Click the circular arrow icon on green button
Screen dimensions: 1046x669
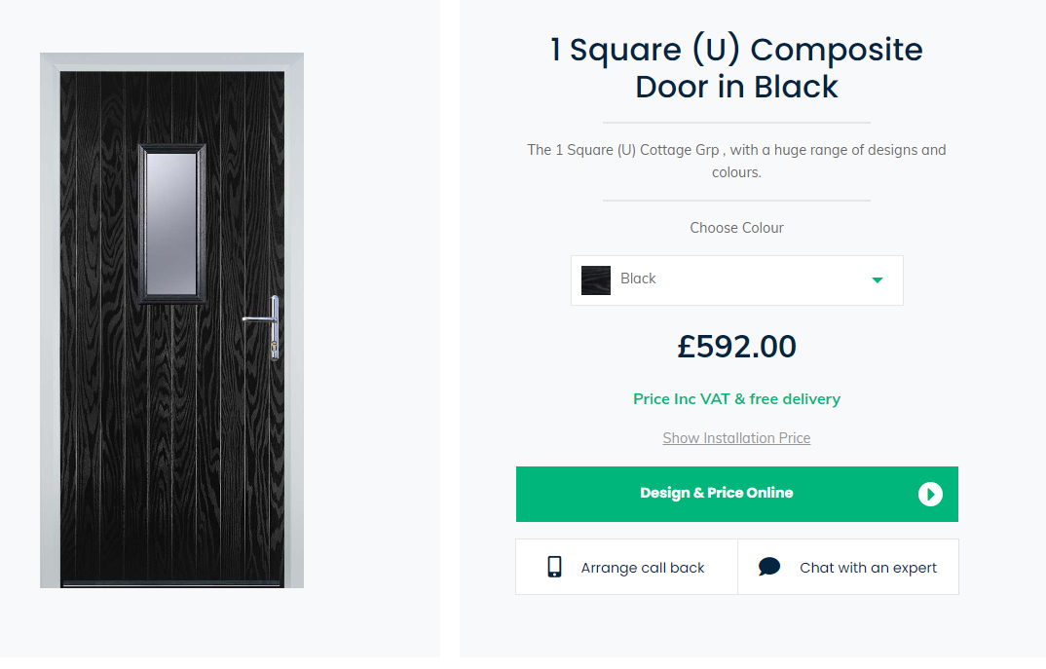(x=930, y=495)
